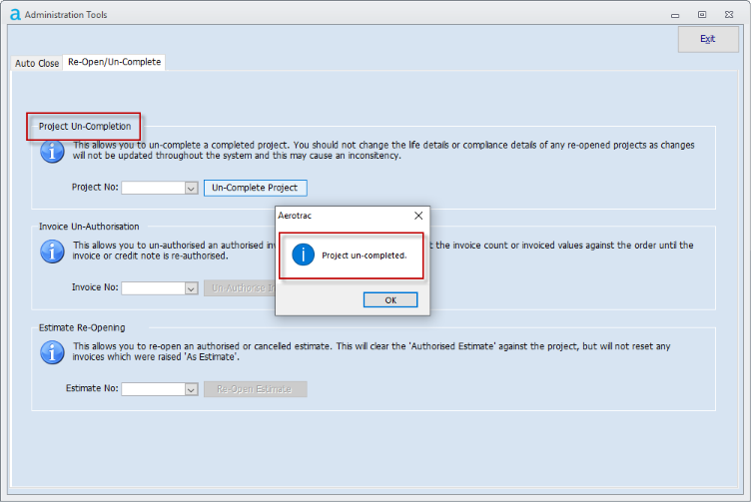Maximize the Administration Tools window
Image resolution: width=751 pixels, height=502 pixels.
tap(702, 14)
